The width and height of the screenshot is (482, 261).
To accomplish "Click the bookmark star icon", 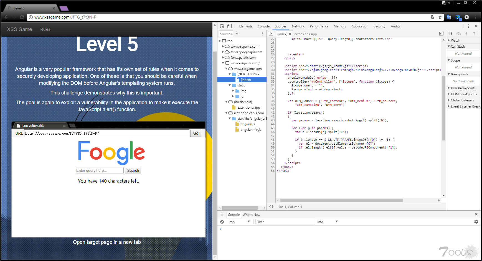I will [440, 17].
